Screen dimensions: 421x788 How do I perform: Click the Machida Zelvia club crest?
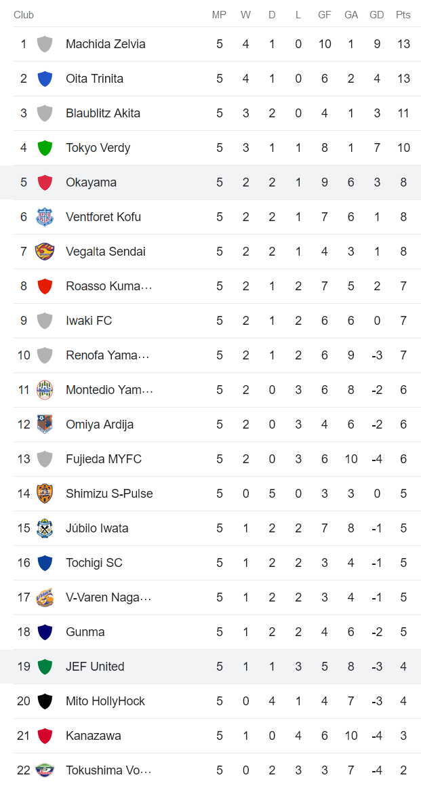point(45,44)
